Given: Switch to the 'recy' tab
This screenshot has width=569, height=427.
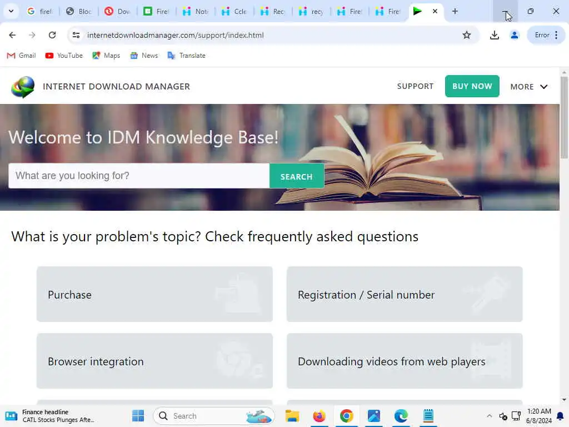Looking at the screenshot, I should [x=311, y=11].
